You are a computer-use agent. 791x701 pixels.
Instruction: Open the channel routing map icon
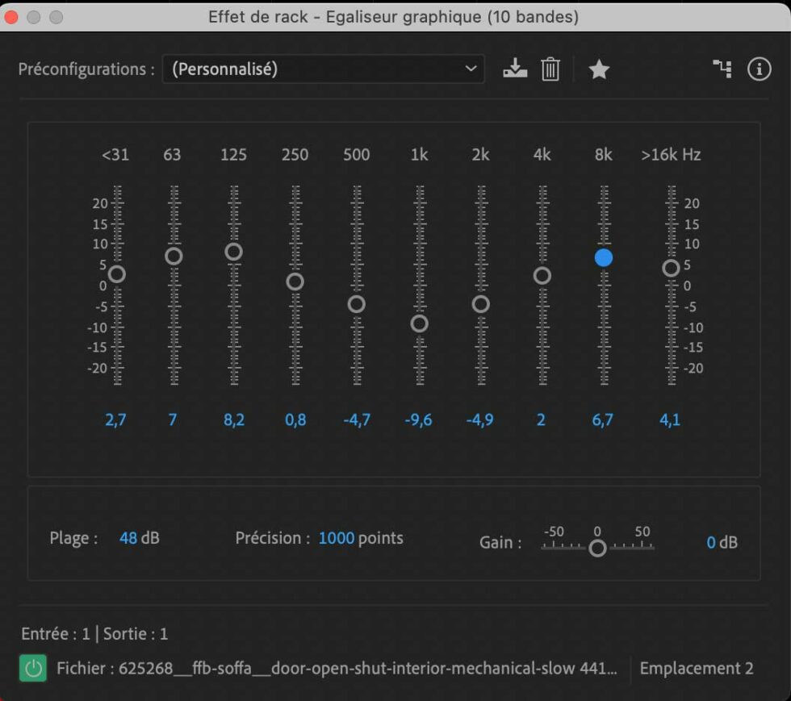click(x=722, y=69)
